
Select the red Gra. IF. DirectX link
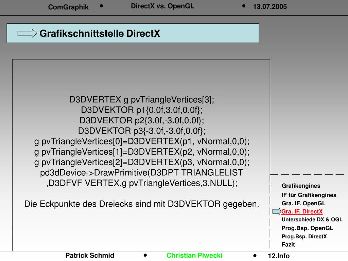click(302, 211)
